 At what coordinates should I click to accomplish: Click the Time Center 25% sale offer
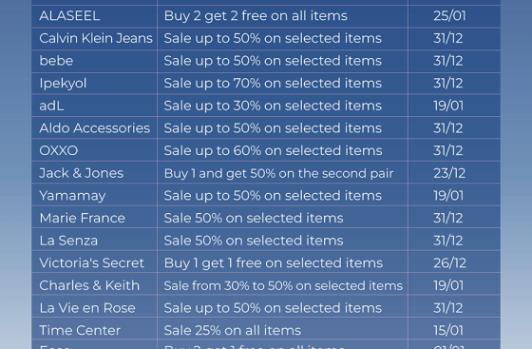pos(232,330)
